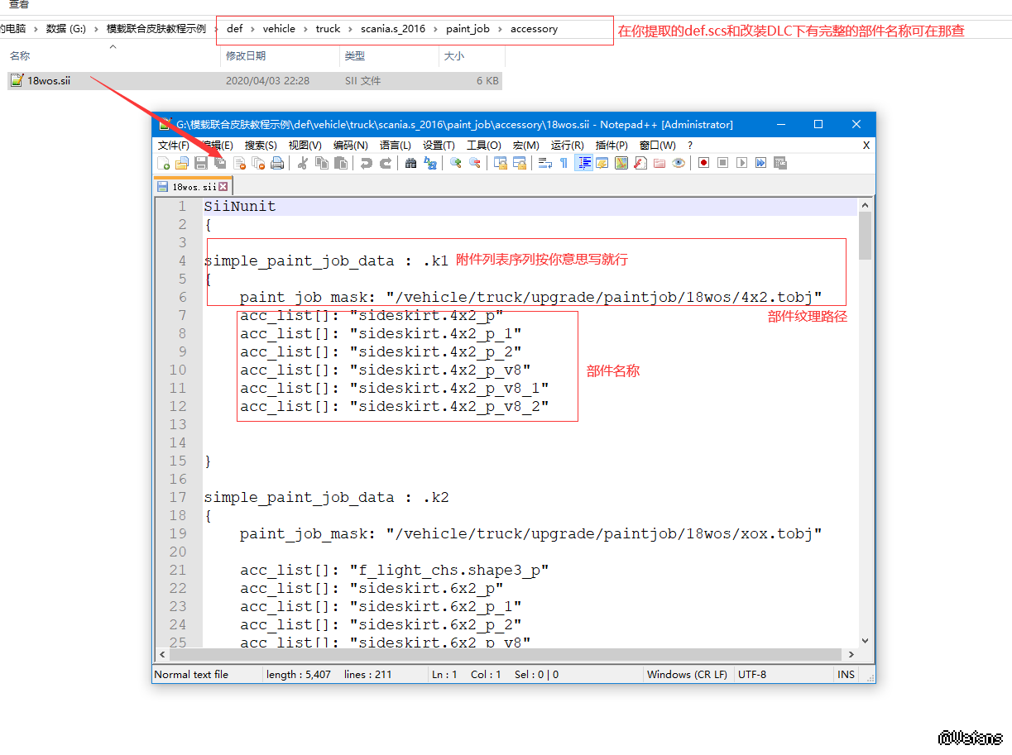Open the 搜索(S) menu
1012x755 pixels.
261,146
